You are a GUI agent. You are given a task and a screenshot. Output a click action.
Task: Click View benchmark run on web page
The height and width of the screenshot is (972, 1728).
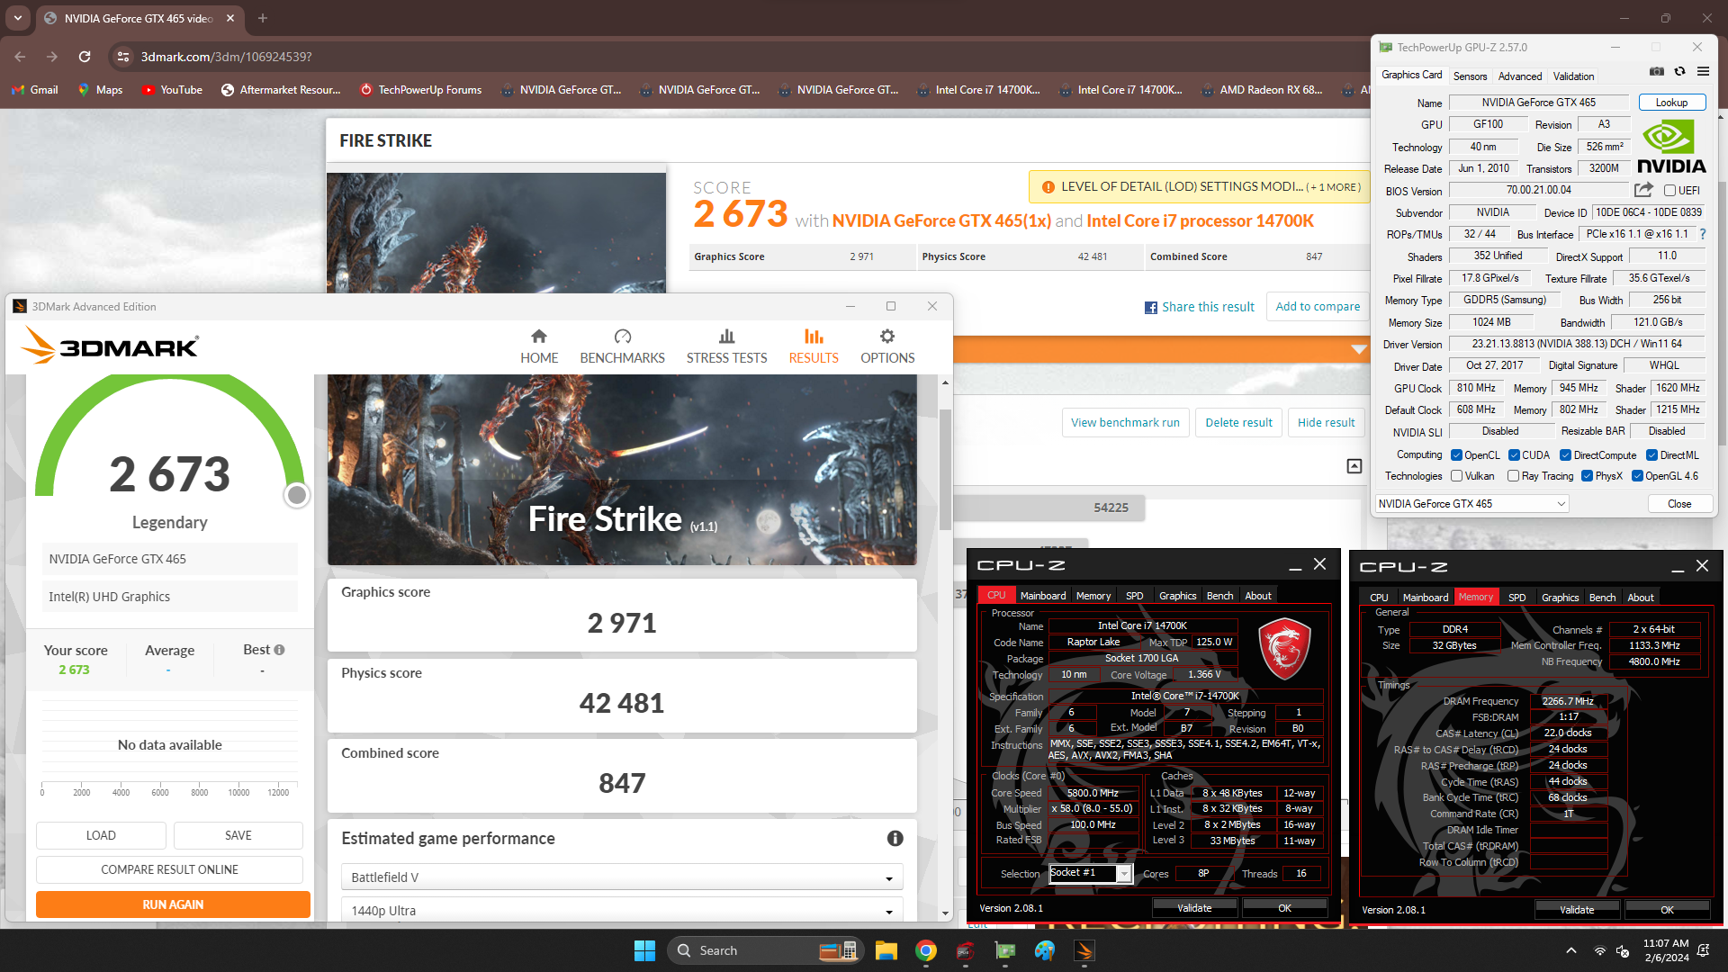point(1125,423)
